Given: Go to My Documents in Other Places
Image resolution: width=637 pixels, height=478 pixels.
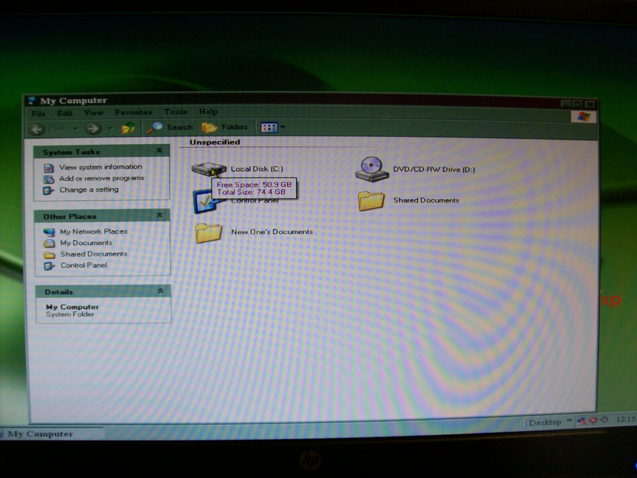Looking at the screenshot, I should [x=86, y=243].
